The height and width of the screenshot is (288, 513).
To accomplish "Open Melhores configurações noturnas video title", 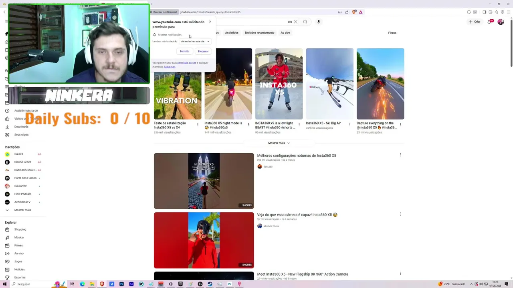I will coord(297,156).
